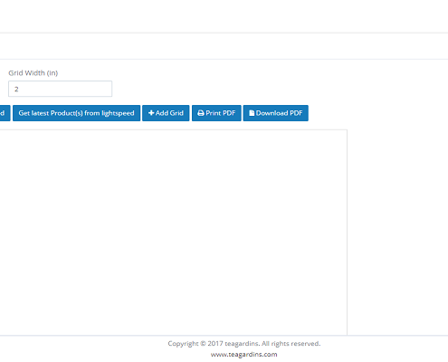Open the Print PDF button
The height and width of the screenshot is (362, 448).
[x=216, y=113]
